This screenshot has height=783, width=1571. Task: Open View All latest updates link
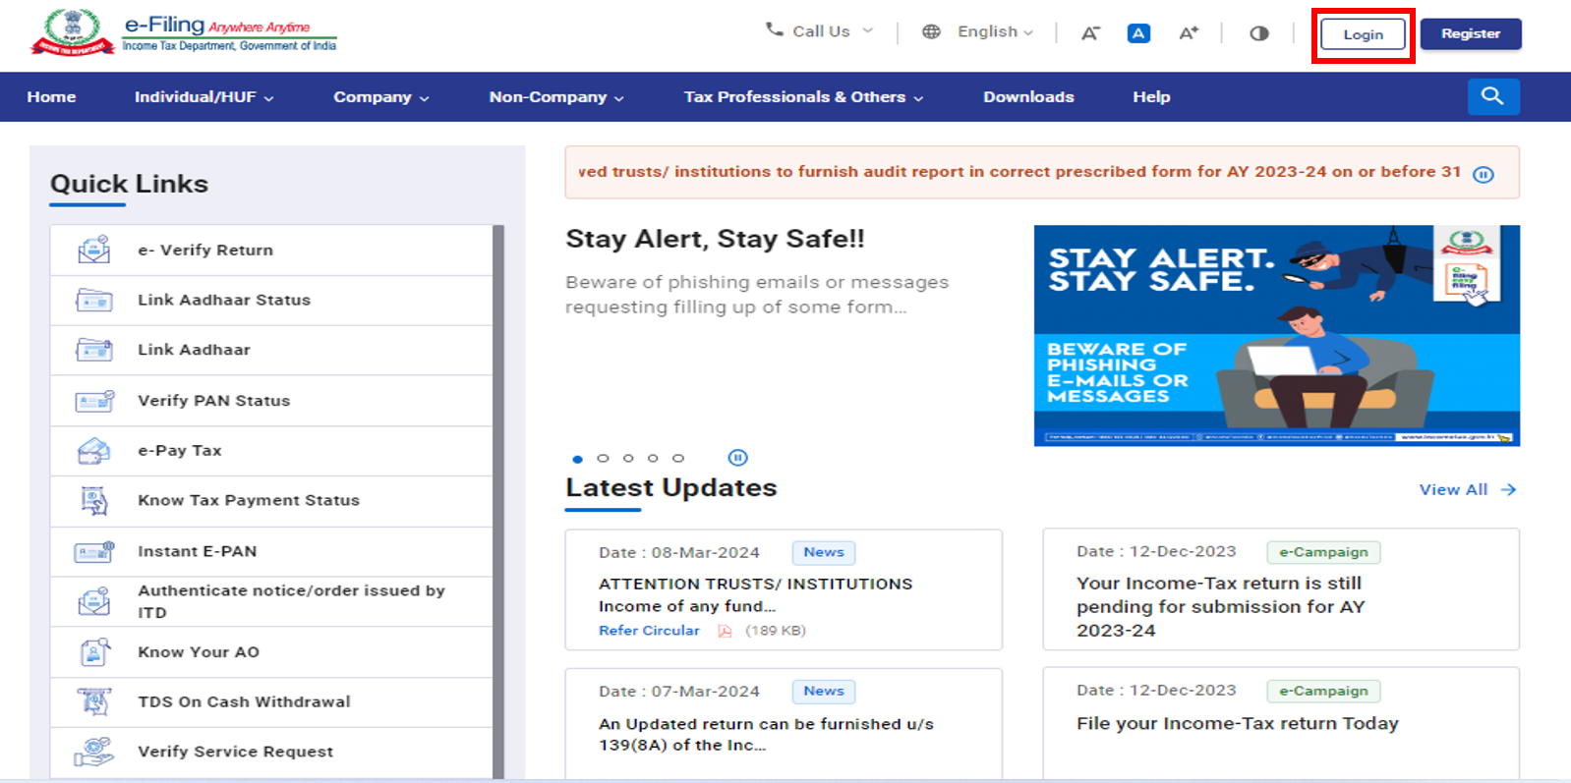[x=1467, y=489]
